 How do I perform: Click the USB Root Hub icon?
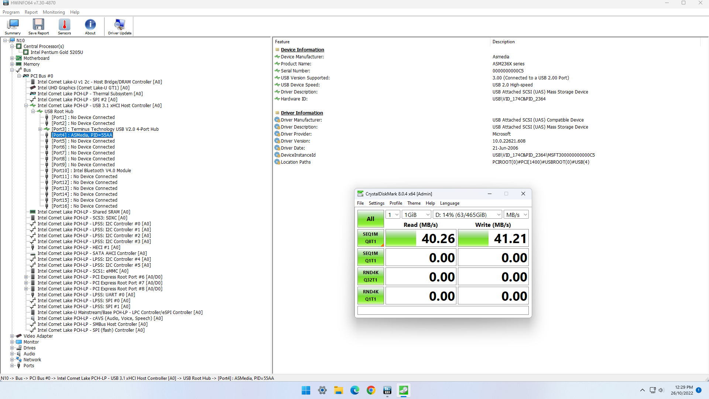pos(40,112)
